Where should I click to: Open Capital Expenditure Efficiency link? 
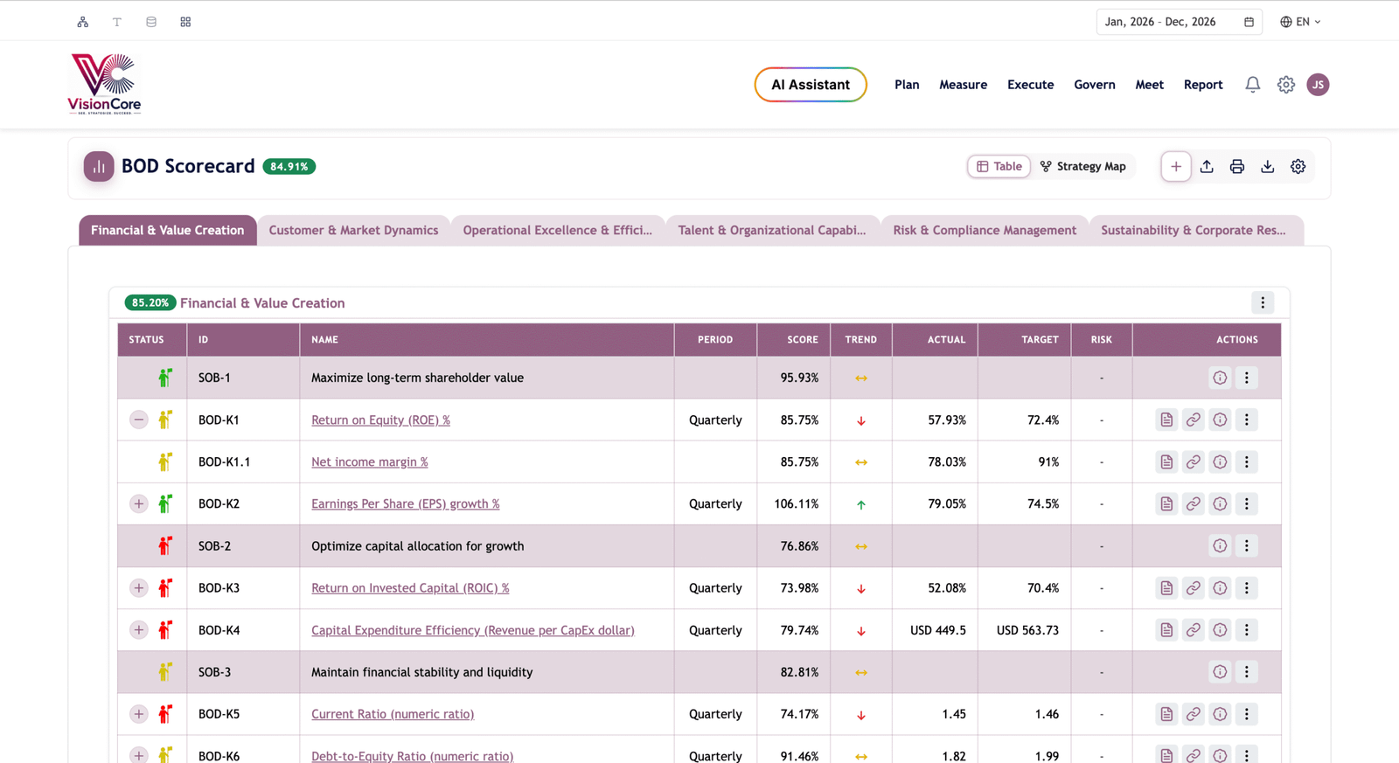[473, 630]
